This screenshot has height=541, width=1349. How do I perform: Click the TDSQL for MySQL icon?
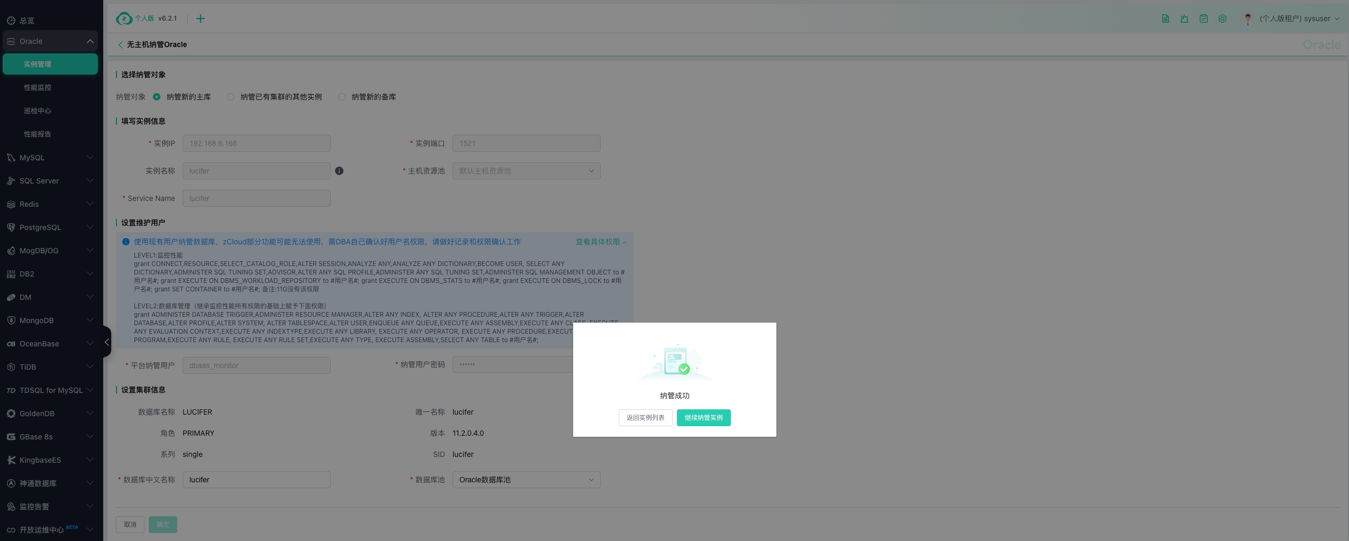pyautogui.click(x=11, y=390)
